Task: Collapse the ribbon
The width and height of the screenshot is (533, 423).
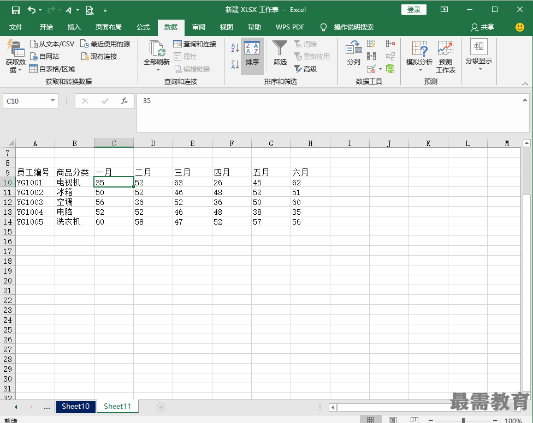Action: [x=525, y=83]
